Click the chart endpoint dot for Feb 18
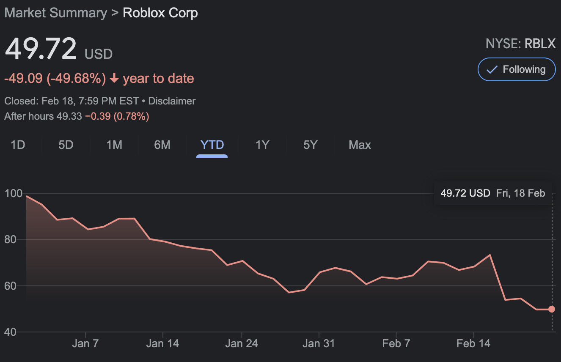Viewport: 561px width, 362px height. (x=552, y=309)
